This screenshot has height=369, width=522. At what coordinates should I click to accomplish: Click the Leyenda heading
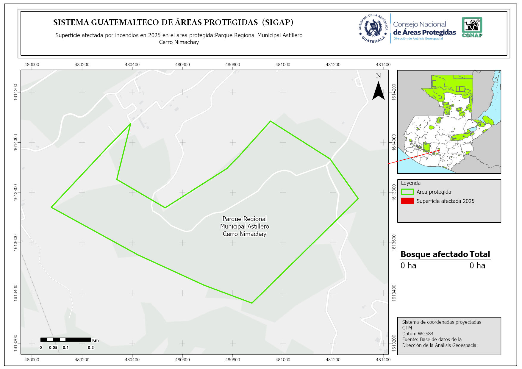coord(411,183)
